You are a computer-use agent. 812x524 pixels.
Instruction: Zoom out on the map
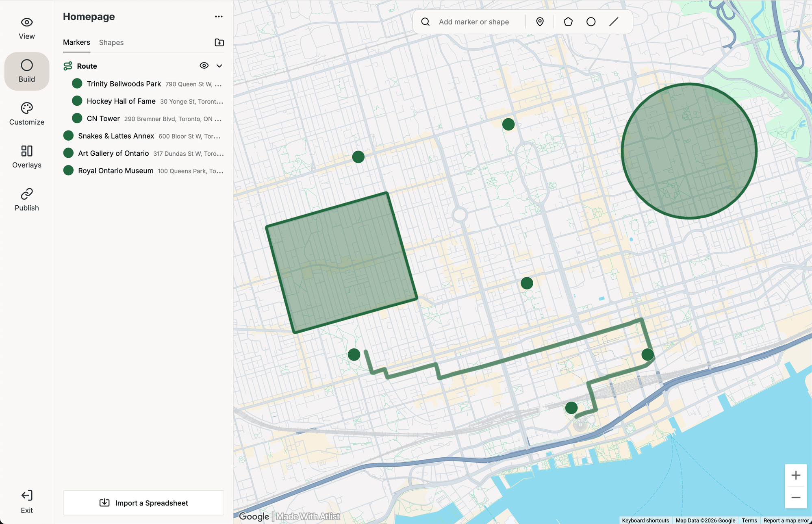click(796, 498)
